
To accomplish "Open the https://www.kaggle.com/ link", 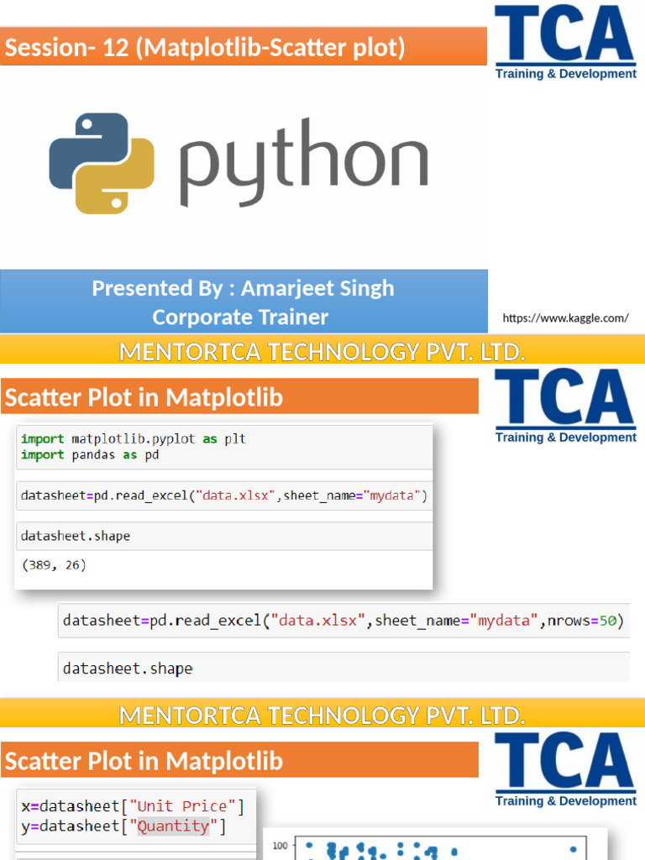I will tap(565, 318).
